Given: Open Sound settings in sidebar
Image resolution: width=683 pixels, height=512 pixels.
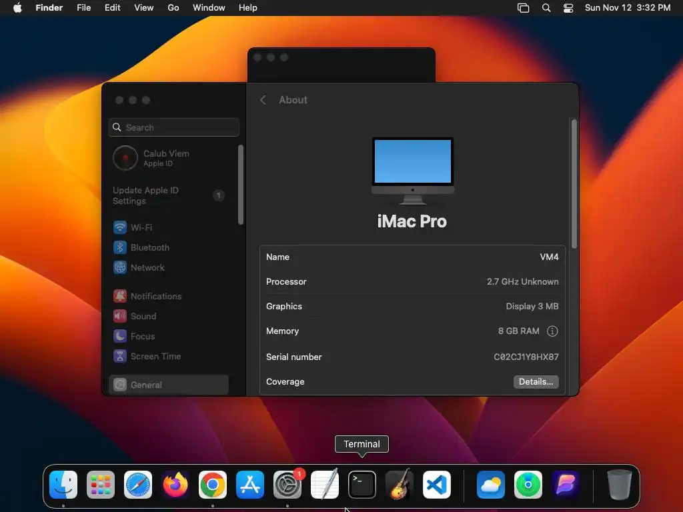Looking at the screenshot, I should [169, 316].
